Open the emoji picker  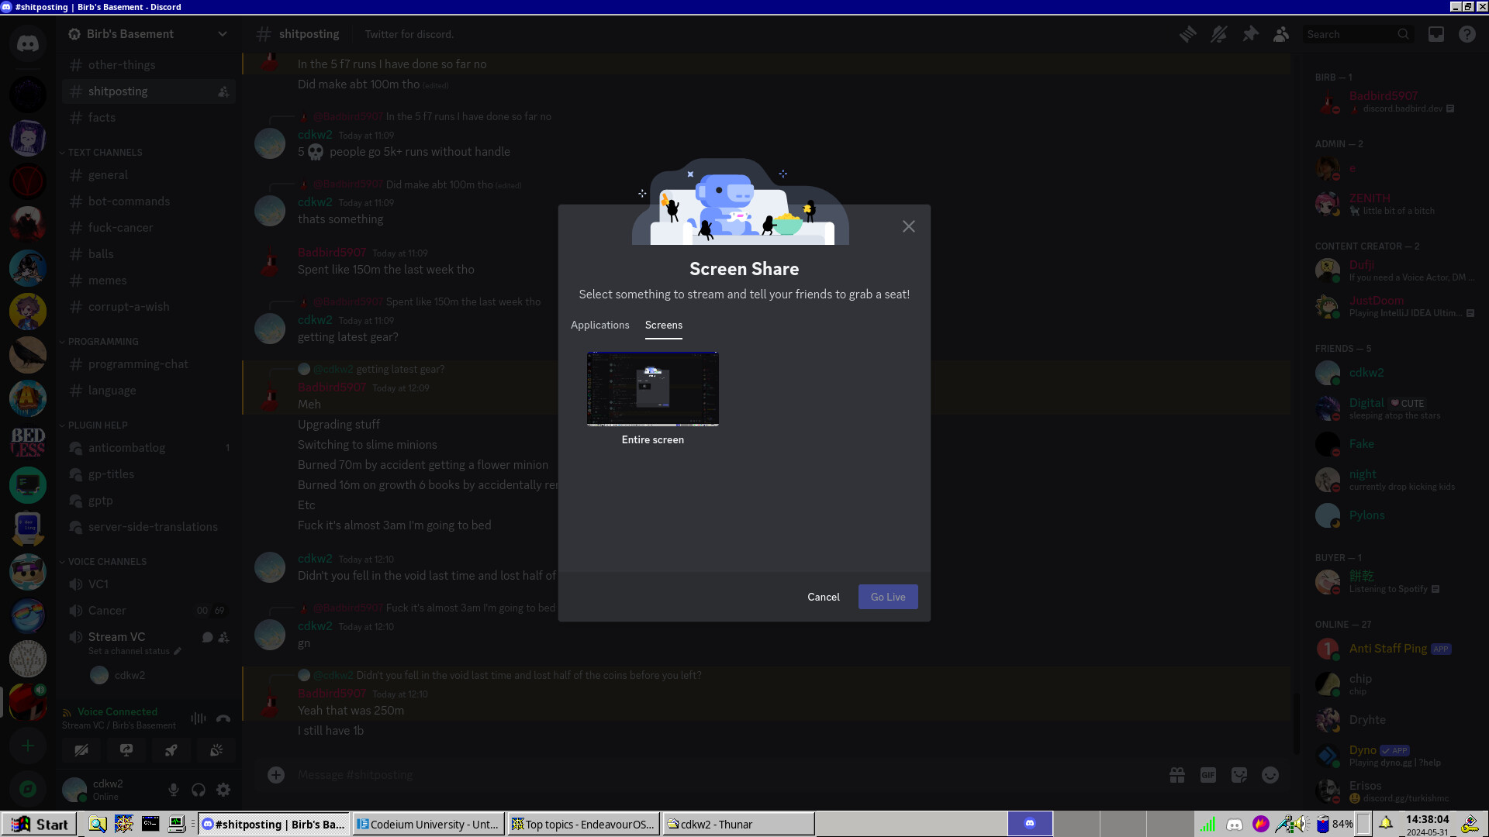click(1270, 774)
